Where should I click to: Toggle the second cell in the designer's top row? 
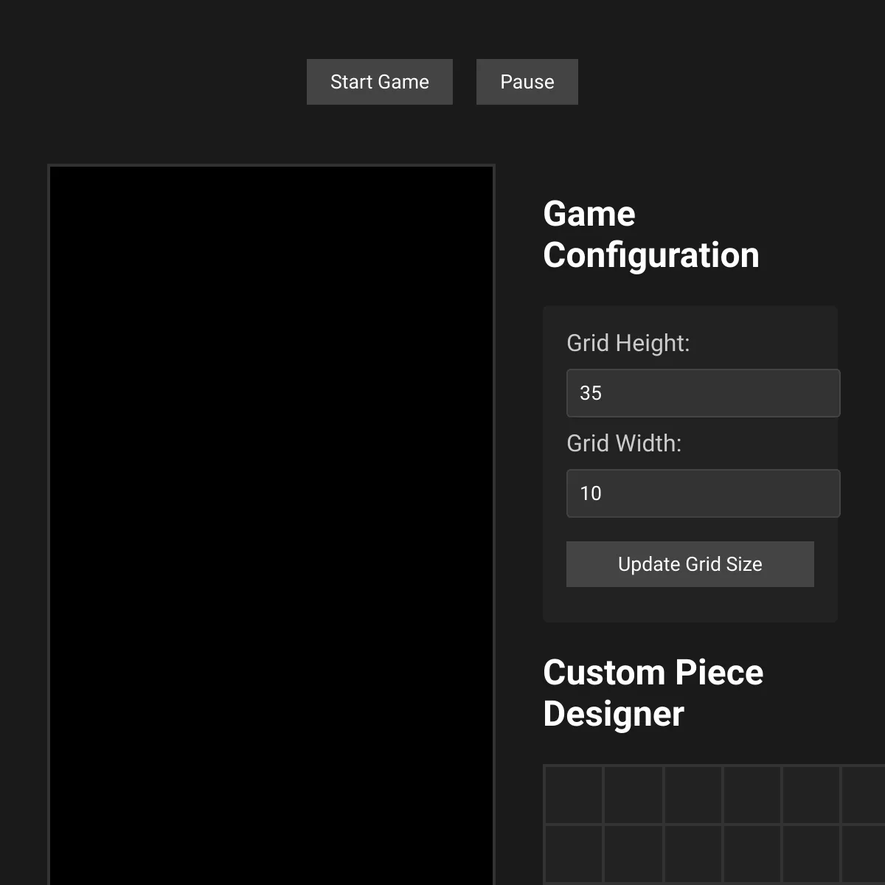634,794
